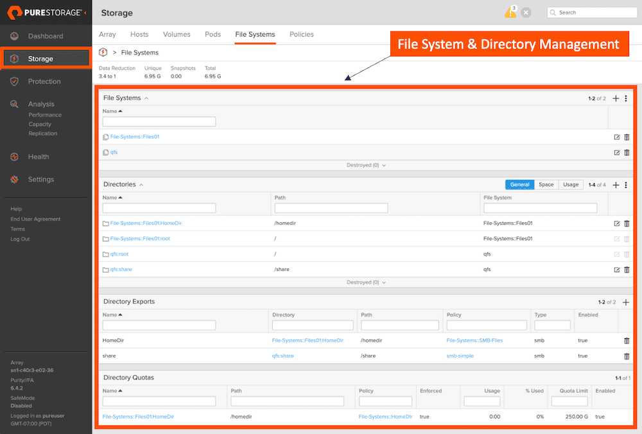Delete the File-Systems::Files01 file system
Image resolution: width=642 pixels, height=434 pixels.
627,137
